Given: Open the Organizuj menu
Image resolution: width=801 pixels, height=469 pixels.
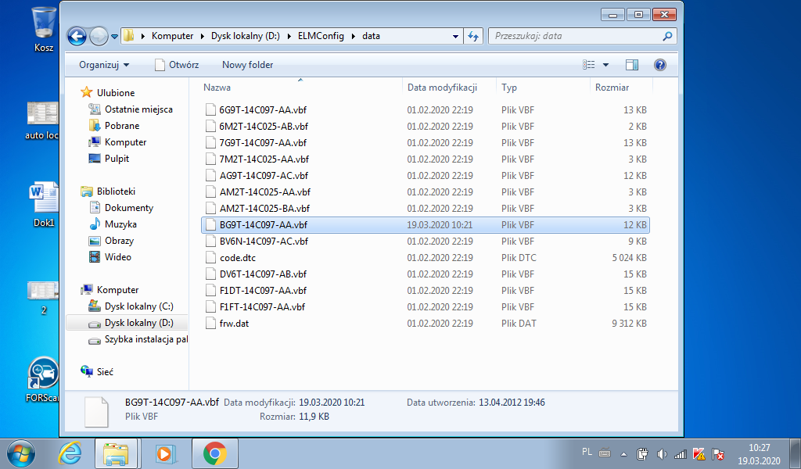Looking at the screenshot, I should [x=104, y=65].
